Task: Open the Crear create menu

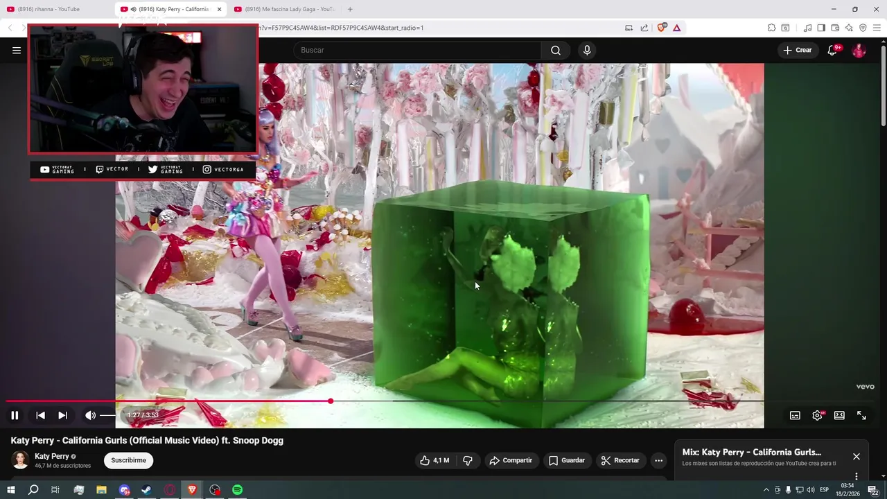Action: coord(797,50)
